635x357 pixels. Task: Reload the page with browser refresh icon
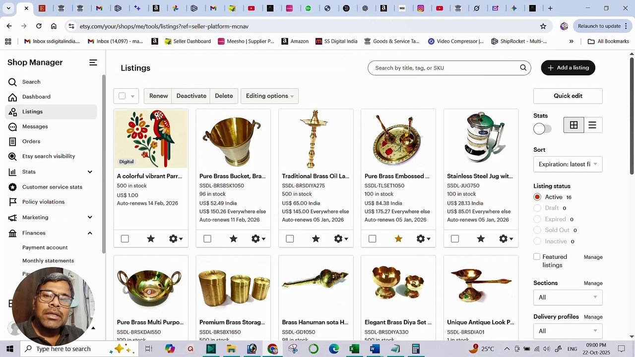(39, 26)
